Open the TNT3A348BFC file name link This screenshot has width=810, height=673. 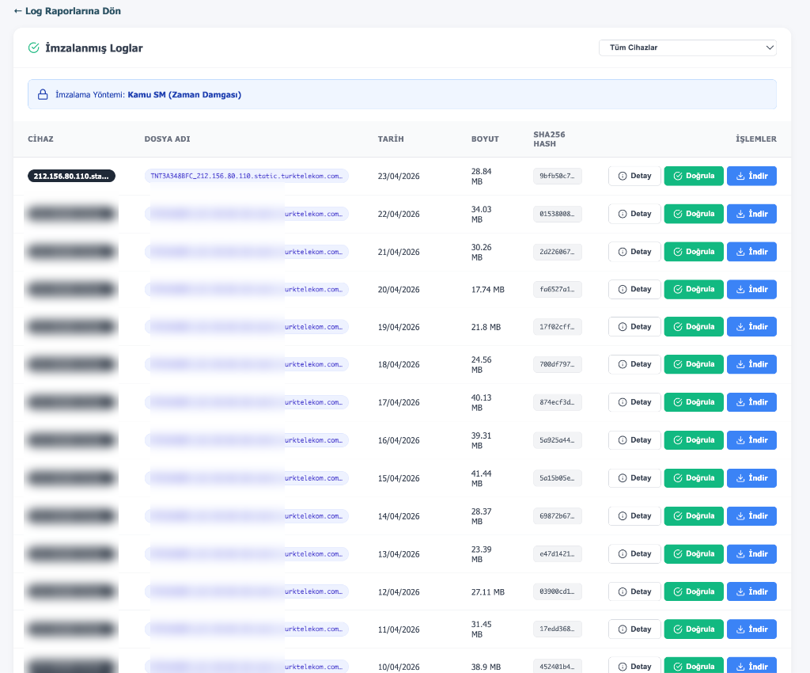click(x=246, y=176)
